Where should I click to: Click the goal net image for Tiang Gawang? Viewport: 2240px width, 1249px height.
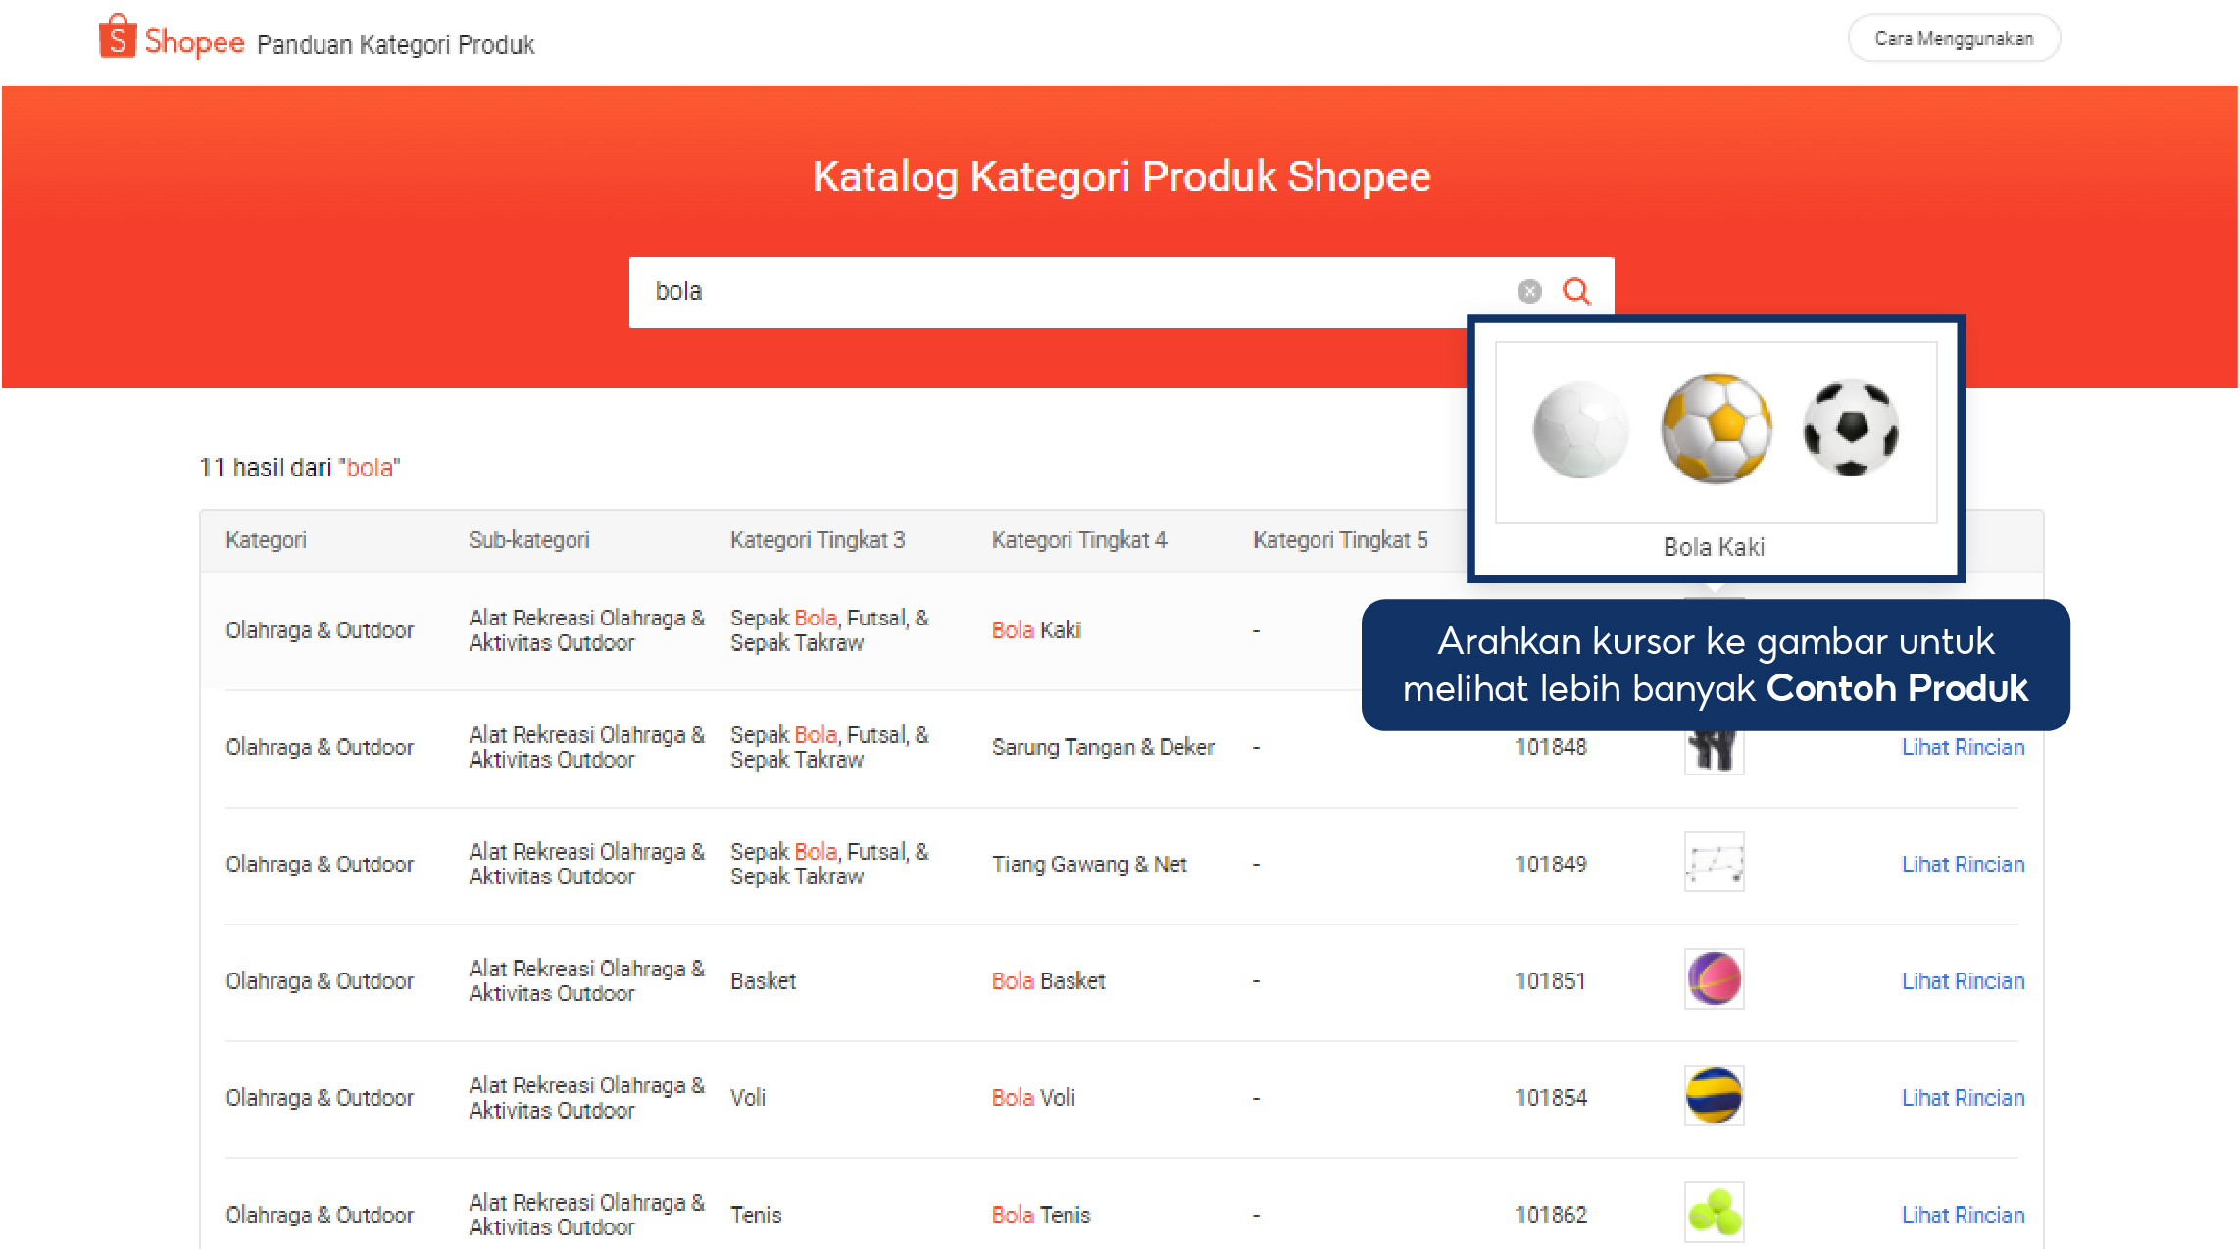point(1713,863)
